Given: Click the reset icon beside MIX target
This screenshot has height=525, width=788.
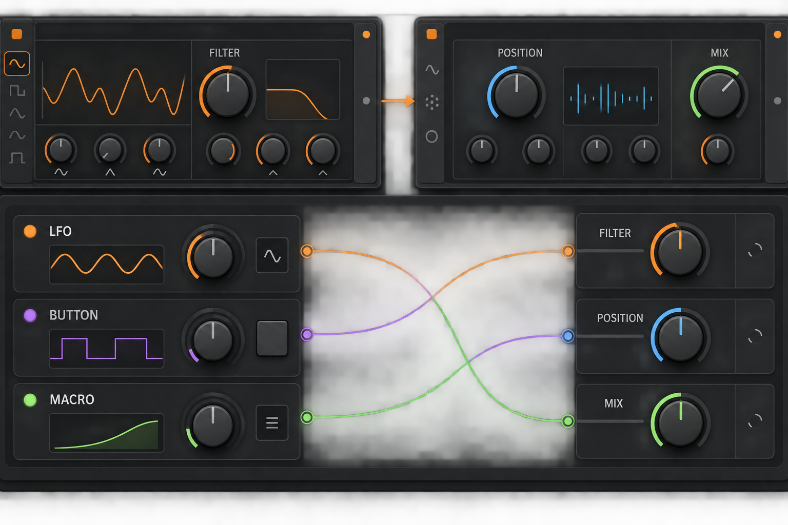Looking at the screenshot, I should pyautogui.click(x=755, y=421).
